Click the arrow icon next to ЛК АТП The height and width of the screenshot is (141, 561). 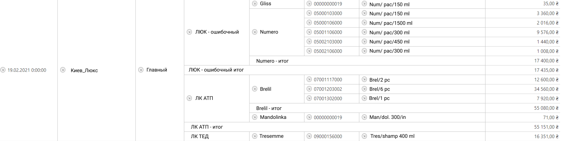(189, 98)
